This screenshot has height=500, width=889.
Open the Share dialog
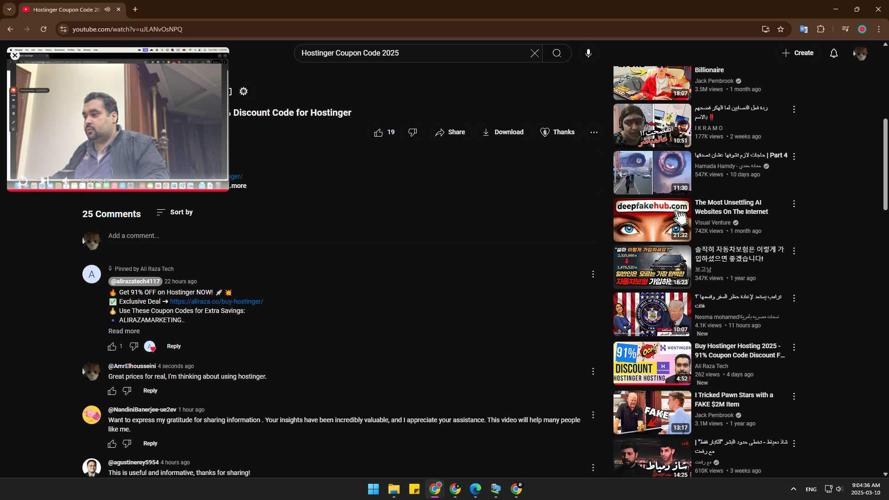[x=450, y=132]
